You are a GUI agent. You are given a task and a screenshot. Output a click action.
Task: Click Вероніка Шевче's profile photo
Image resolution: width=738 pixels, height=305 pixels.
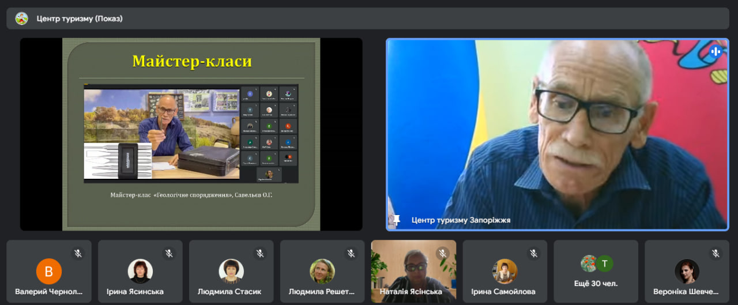tap(687, 271)
